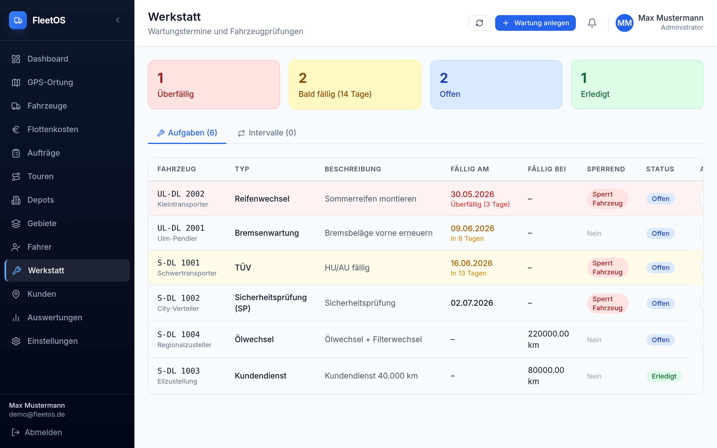Click the repeat icon on Intervalle tab
The image size is (717, 448).
coord(241,133)
